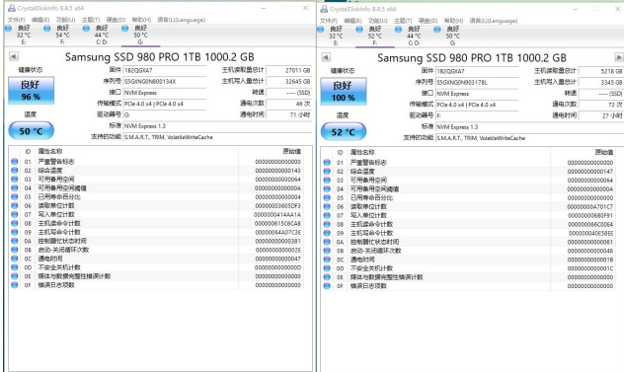624x372 pixels.
Task: Select the 0D 不安全关机计数 row in F: window
Action: click(x=469, y=268)
